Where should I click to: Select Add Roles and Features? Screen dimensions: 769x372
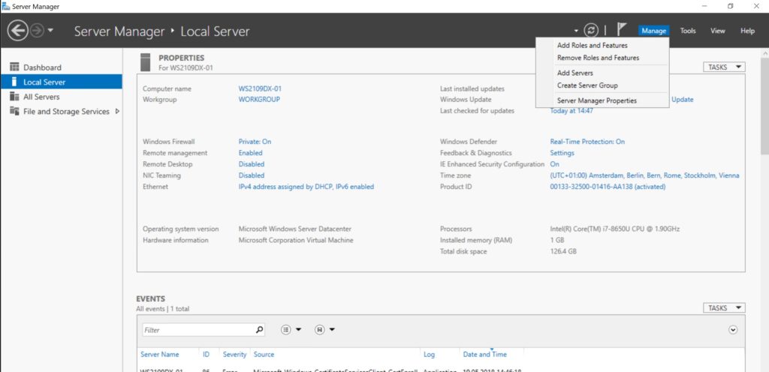(592, 45)
